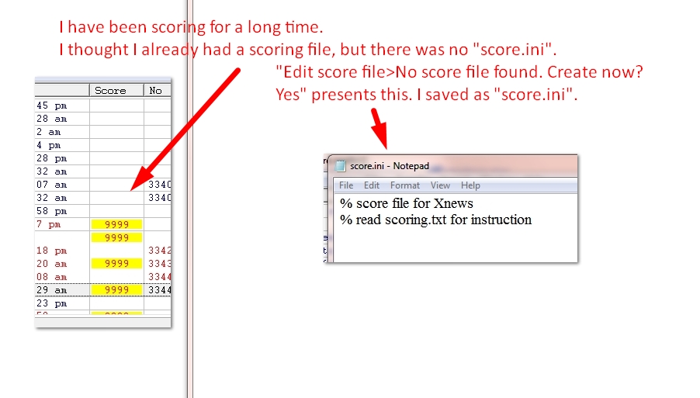Click the 9999 score in 7 pm row

coord(116,224)
